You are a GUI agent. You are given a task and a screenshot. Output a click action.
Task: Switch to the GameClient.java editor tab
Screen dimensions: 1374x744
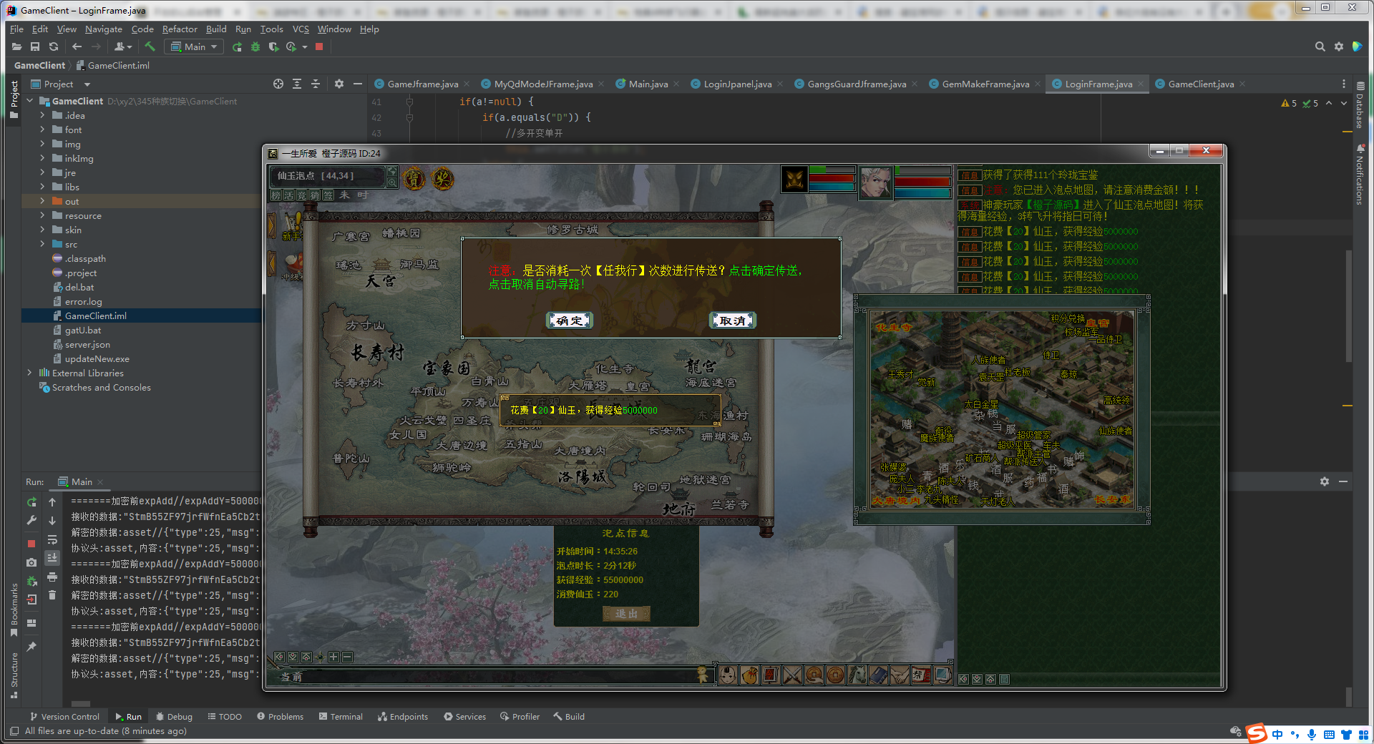pyautogui.click(x=1200, y=84)
